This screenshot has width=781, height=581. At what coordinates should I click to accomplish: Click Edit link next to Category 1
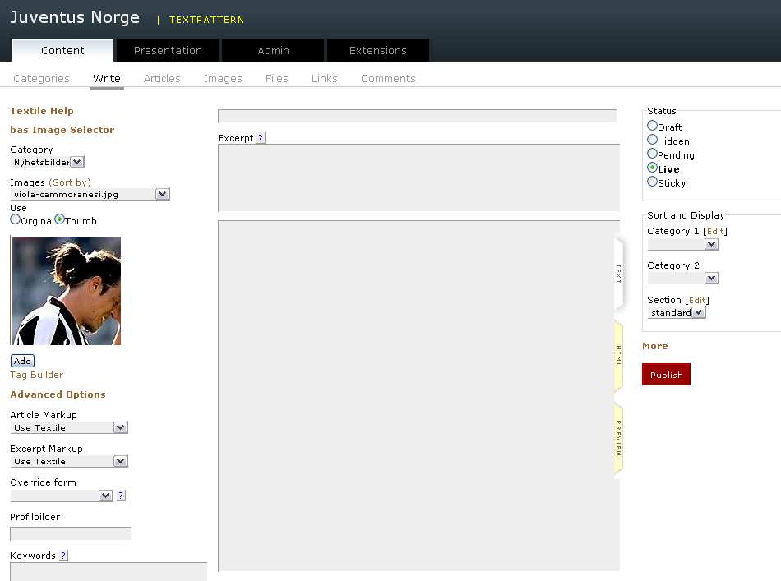tap(715, 231)
